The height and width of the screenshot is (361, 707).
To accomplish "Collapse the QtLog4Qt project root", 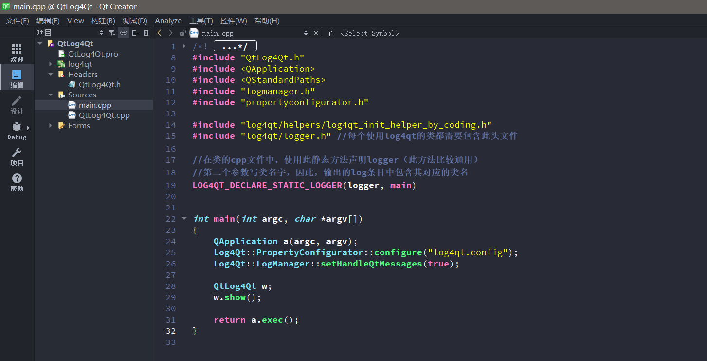I will pyautogui.click(x=40, y=44).
